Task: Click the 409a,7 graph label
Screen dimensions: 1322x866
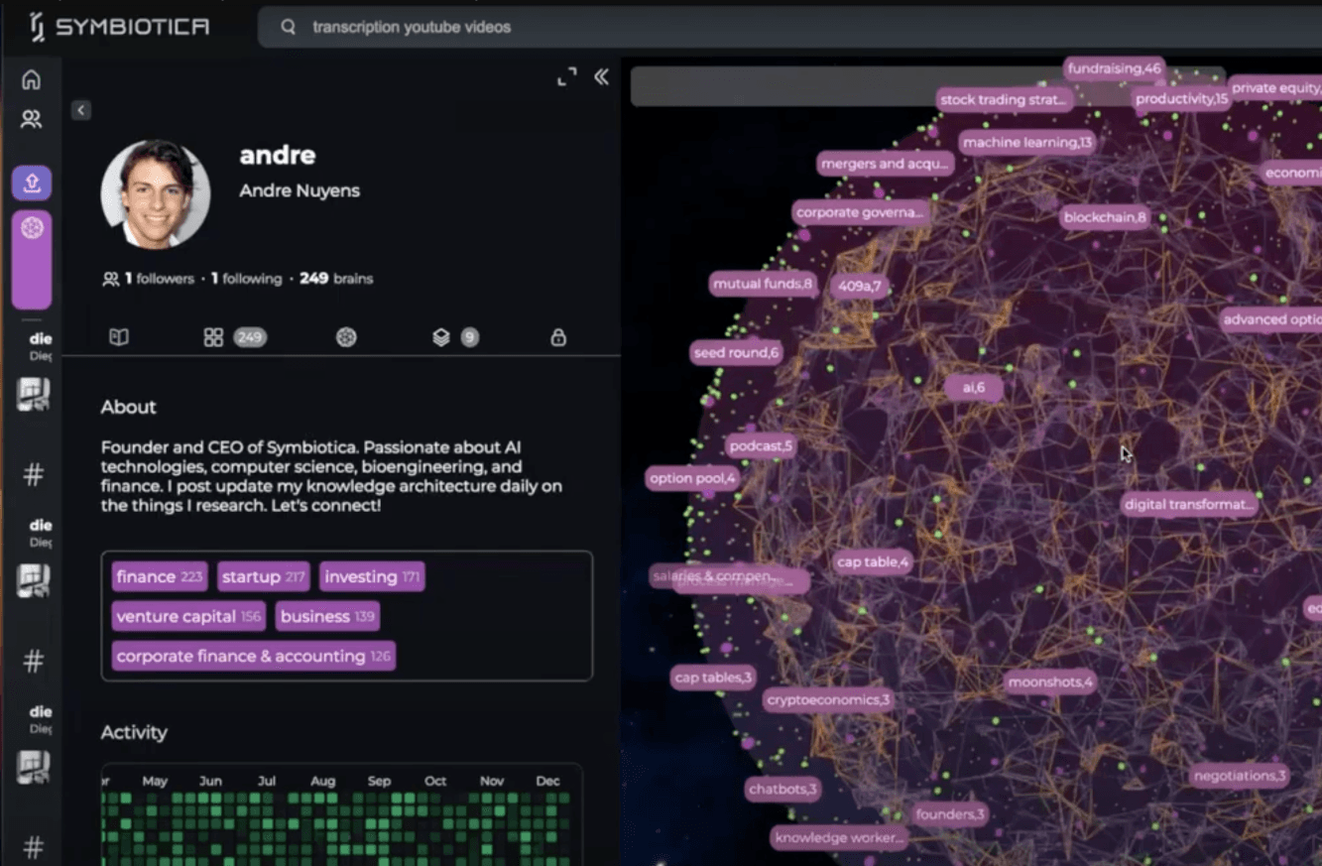Action: 859,286
